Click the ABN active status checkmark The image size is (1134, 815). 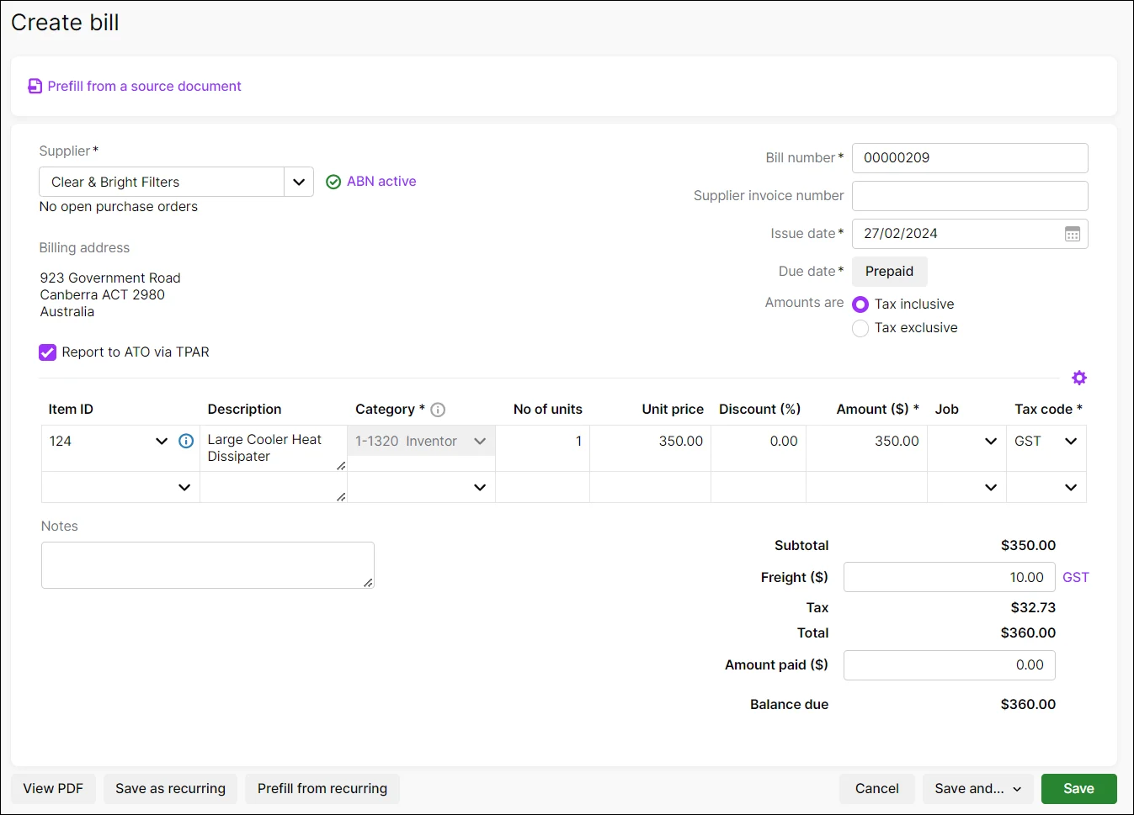[333, 182]
